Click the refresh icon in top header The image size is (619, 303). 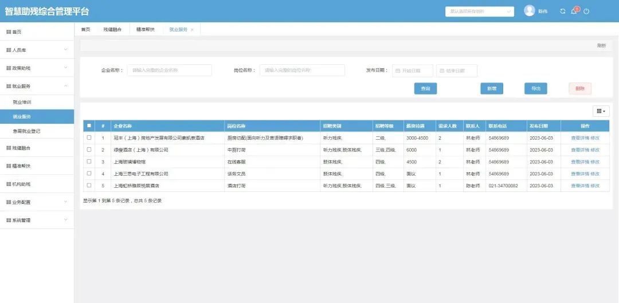click(x=562, y=11)
